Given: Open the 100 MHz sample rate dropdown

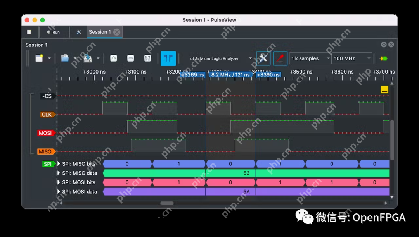Looking at the screenshot, I should coord(352,58).
